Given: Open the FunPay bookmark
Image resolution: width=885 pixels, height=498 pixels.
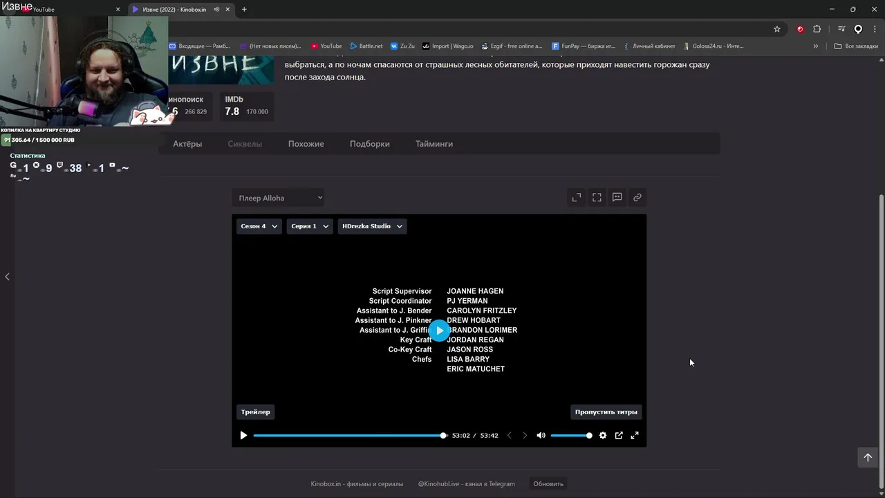Looking at the screenshot, I should click(x=584, y=46).
